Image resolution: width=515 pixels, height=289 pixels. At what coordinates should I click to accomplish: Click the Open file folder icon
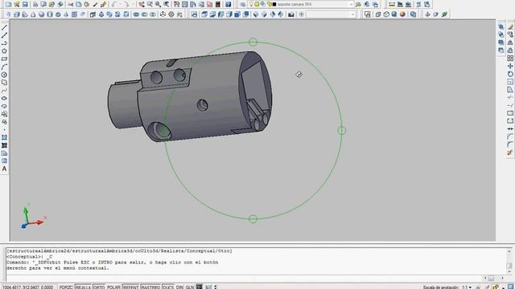pos(17,4)
